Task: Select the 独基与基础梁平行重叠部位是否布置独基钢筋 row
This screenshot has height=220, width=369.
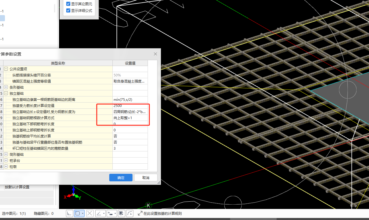Action: [74, 142]
